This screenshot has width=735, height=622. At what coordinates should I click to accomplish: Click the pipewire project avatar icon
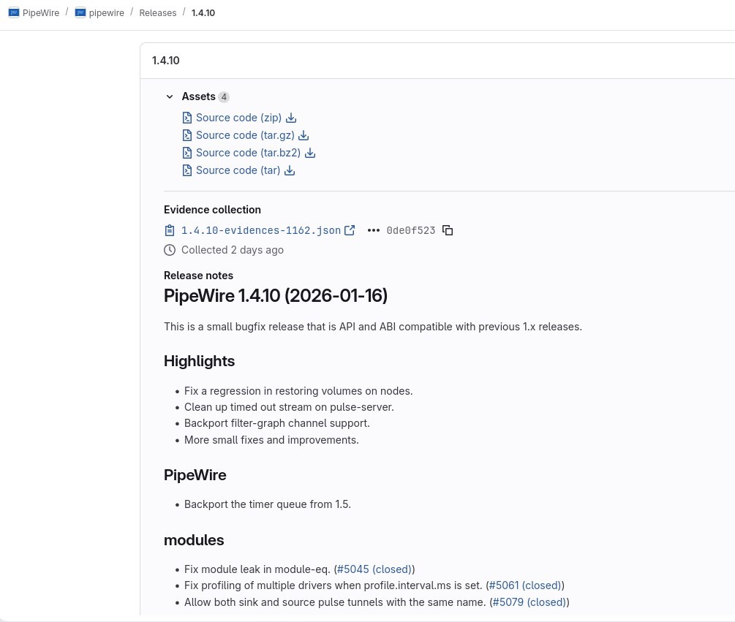click(x=80, y=12)
